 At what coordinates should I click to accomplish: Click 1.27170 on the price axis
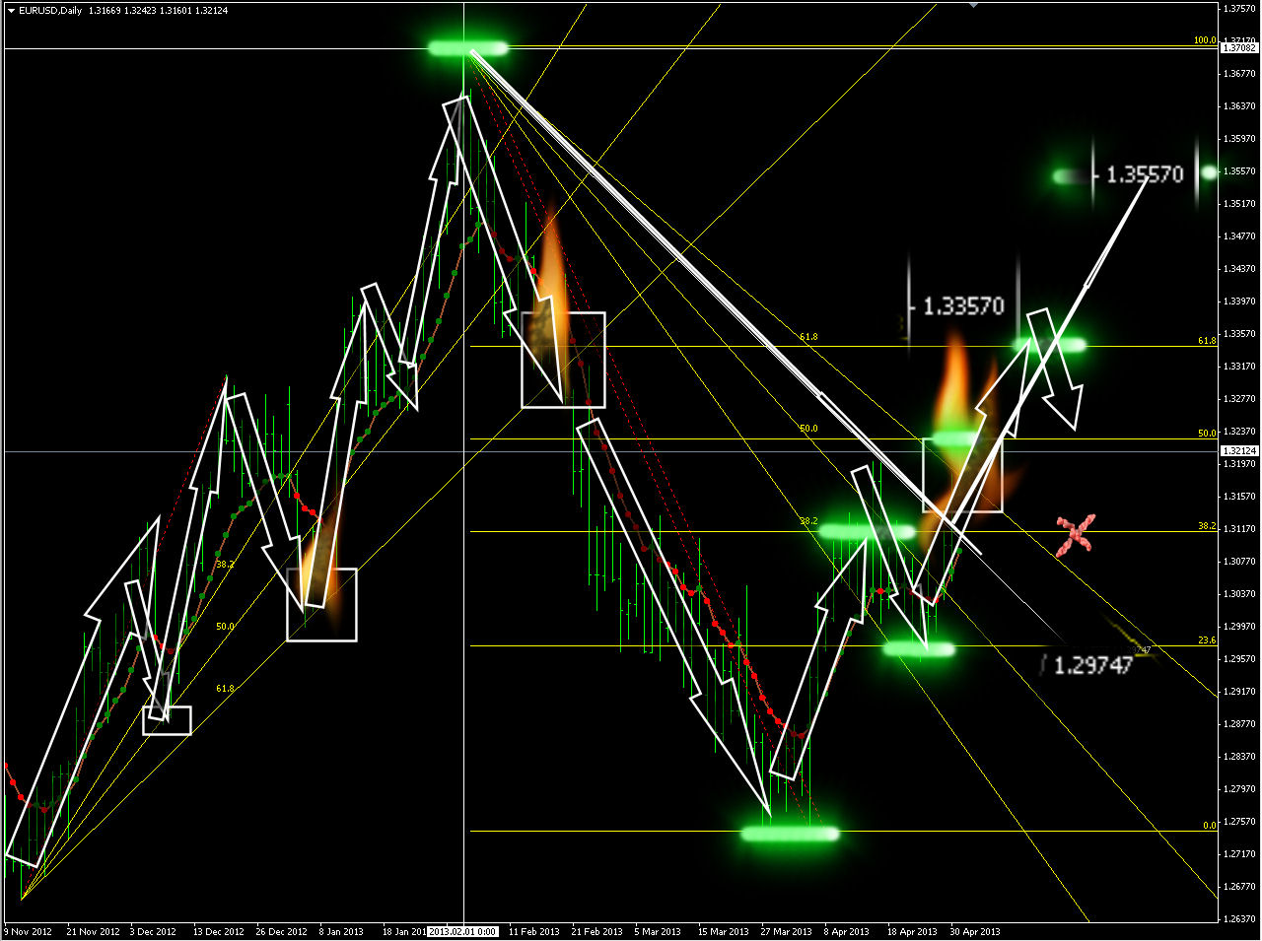pos(1241,854)
